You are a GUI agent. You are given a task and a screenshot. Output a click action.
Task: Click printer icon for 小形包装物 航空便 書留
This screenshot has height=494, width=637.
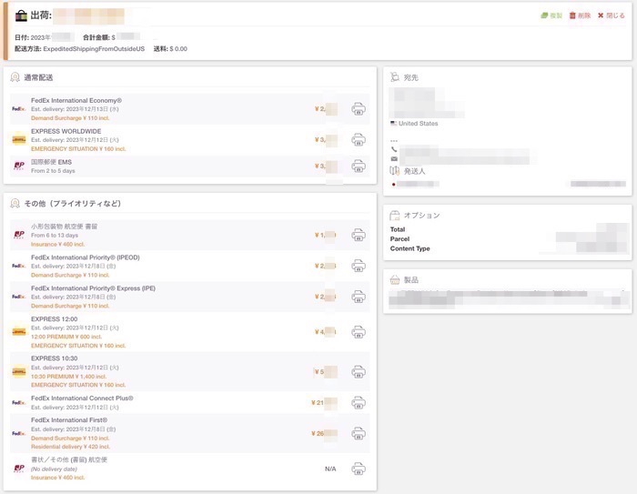point(359,235)
